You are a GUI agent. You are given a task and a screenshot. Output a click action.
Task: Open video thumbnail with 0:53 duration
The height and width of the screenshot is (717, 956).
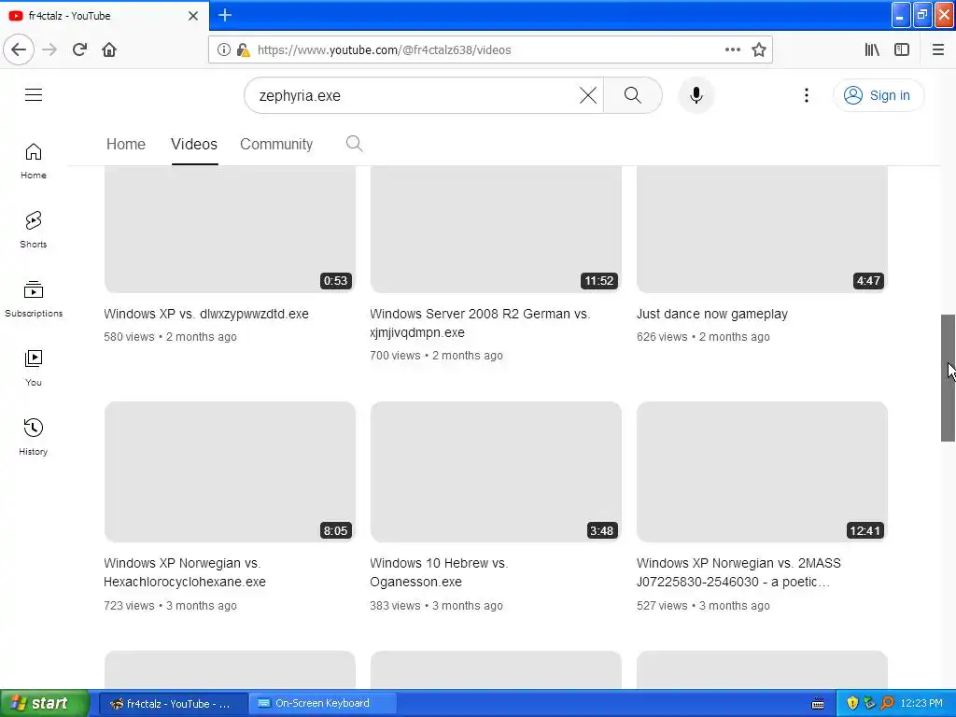point(230,229)
